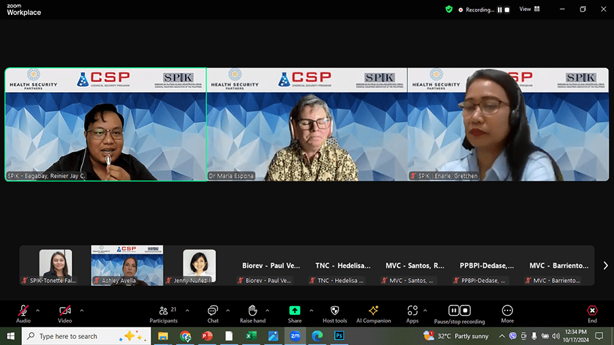The image size is (614, 345).
Task: Open the blue photo app taskbar icon
Action: point(273,336)
